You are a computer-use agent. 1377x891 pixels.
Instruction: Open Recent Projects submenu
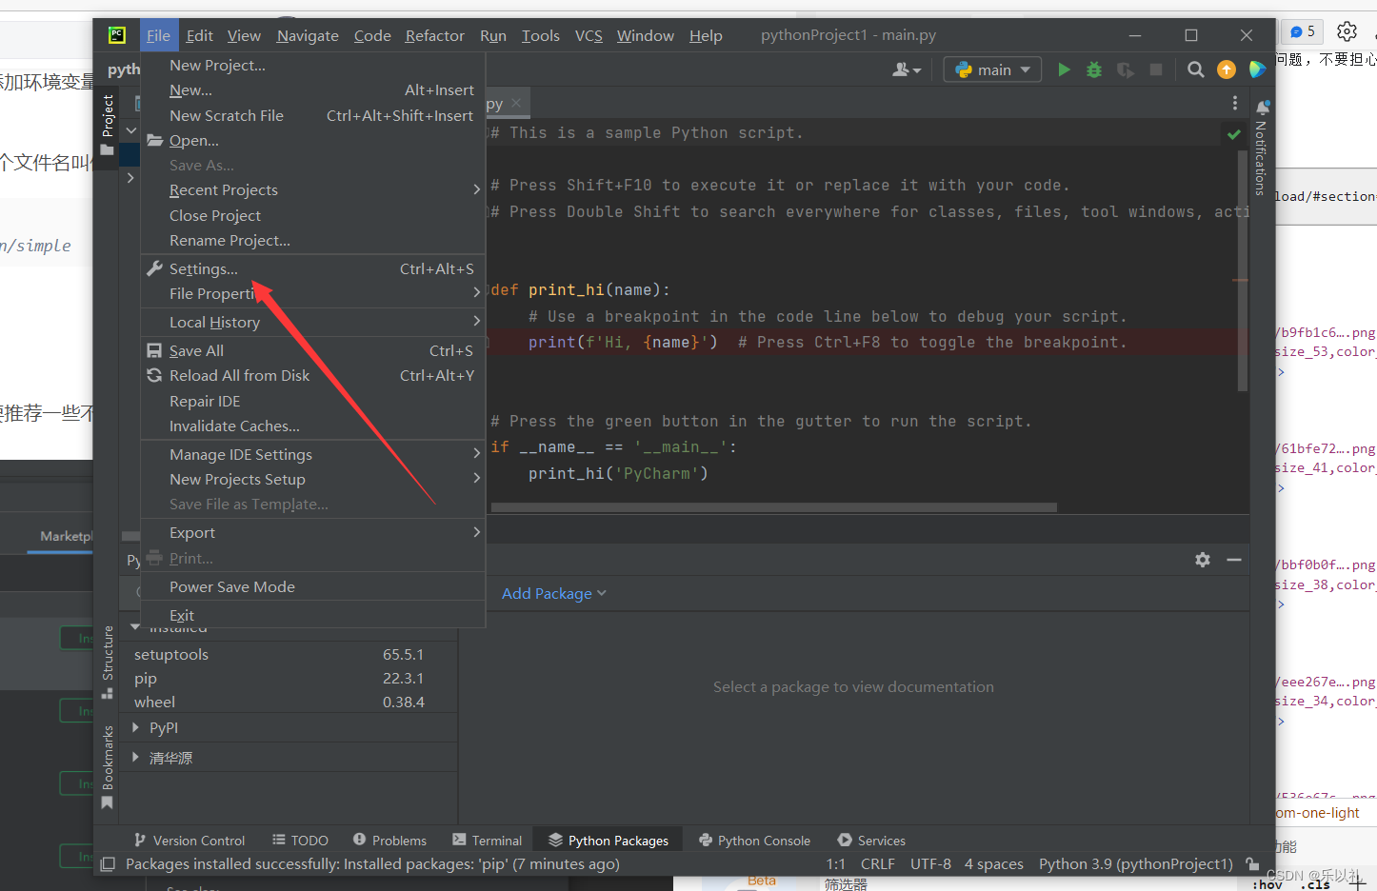[x=313, y=189]
